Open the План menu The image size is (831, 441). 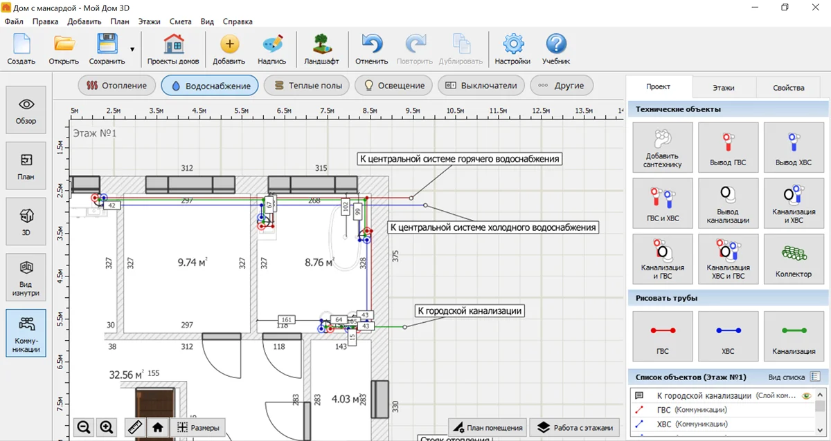[x=119, y=21]
